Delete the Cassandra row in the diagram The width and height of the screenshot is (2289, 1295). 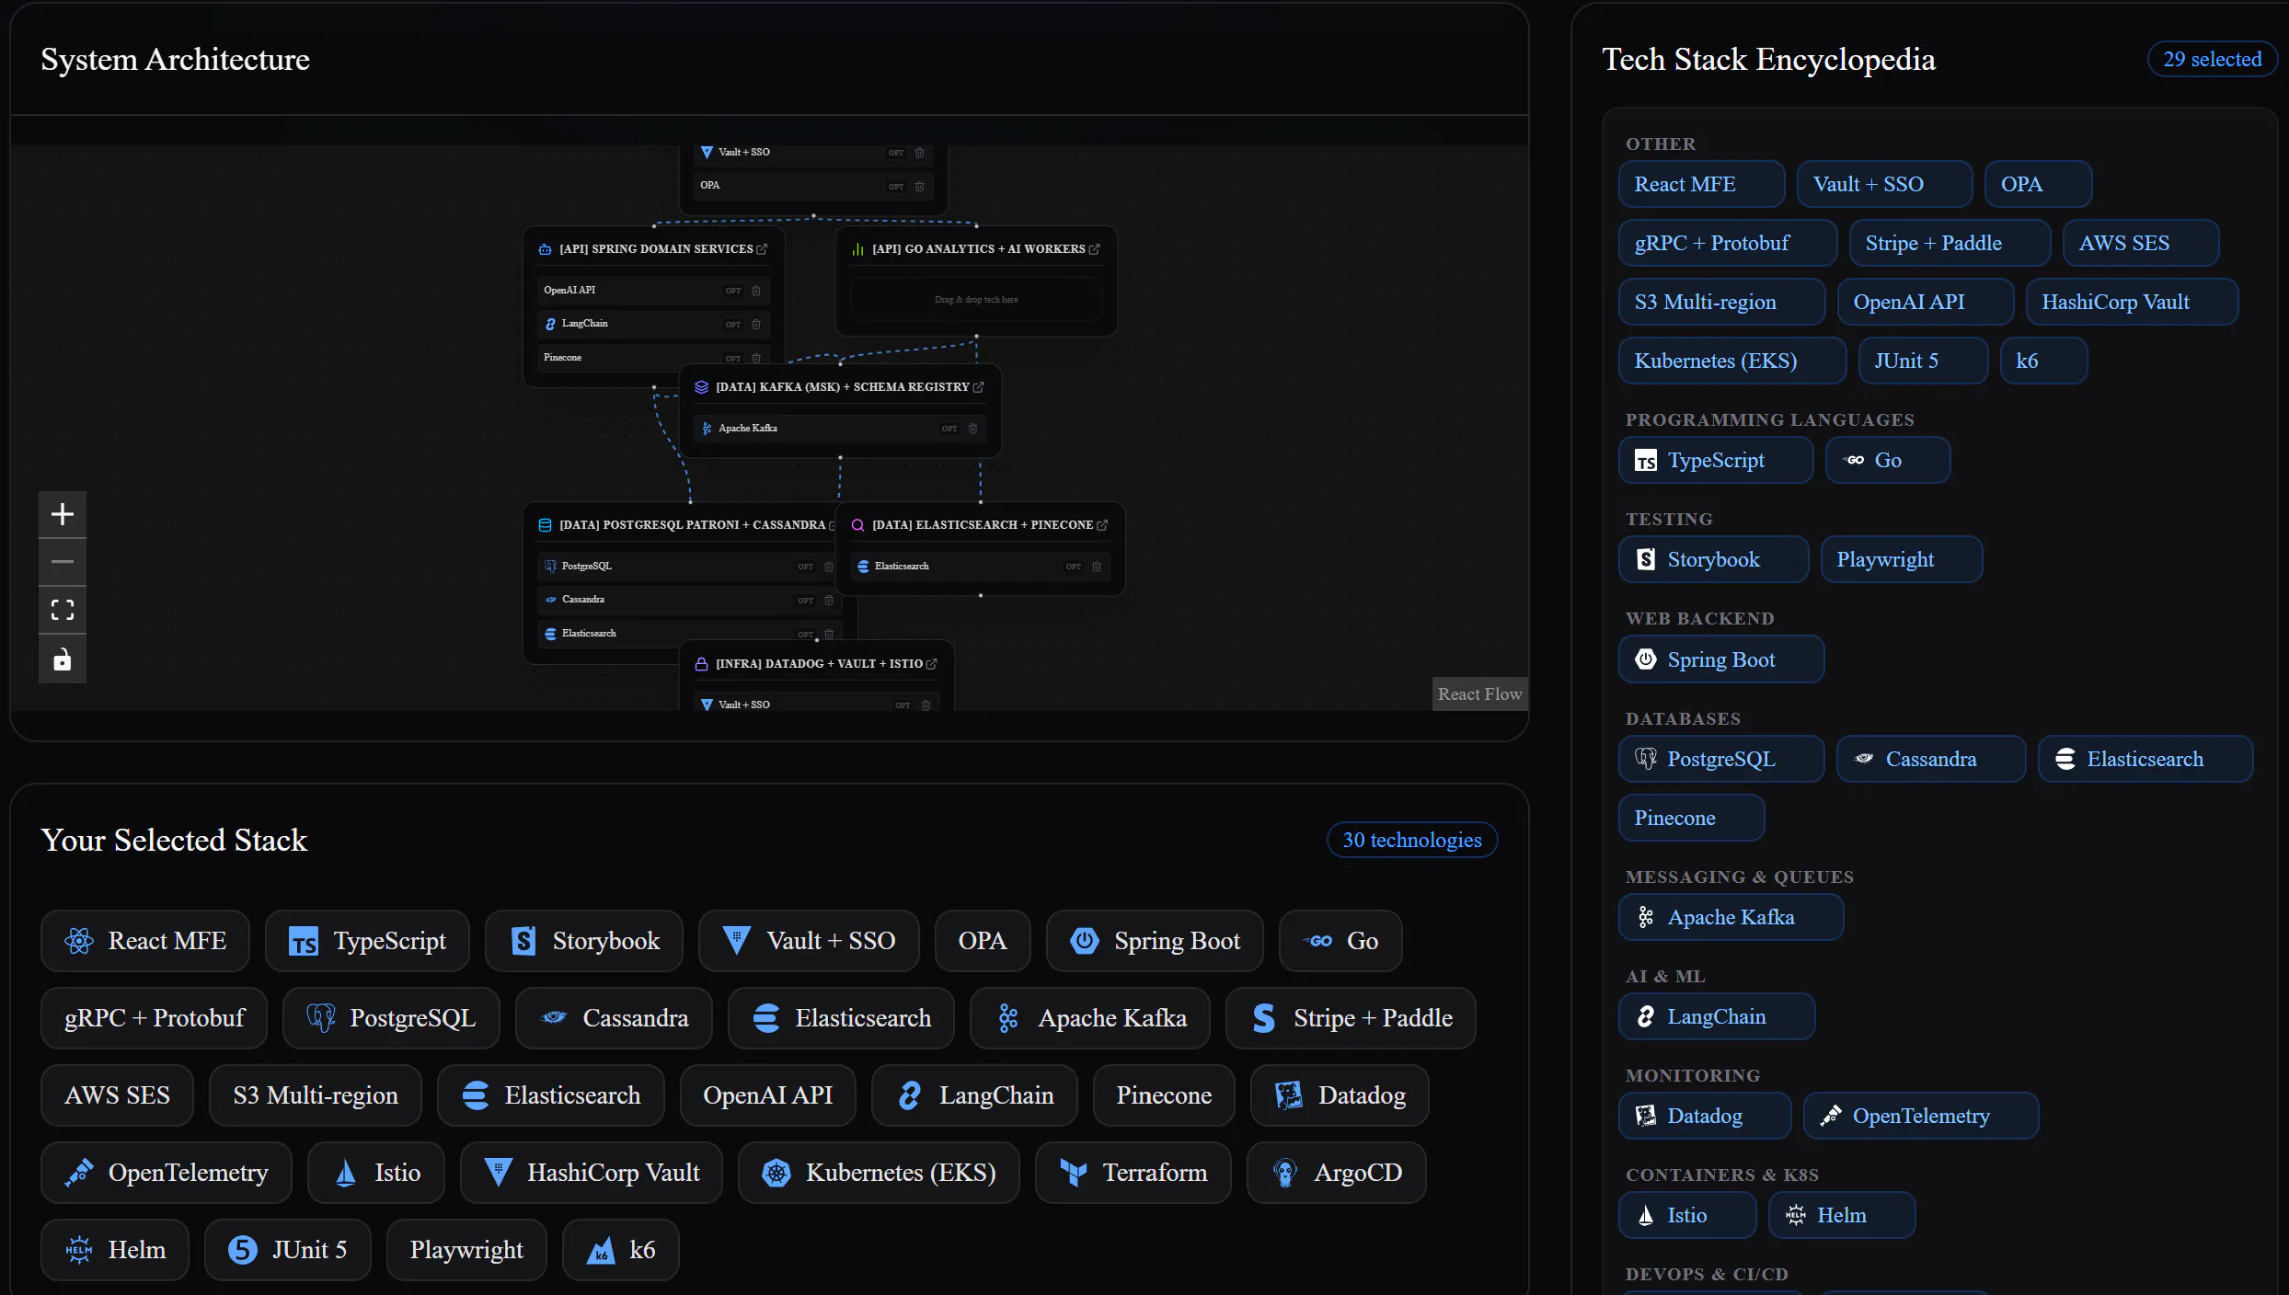pyautogui.click(x=829, y=600)
